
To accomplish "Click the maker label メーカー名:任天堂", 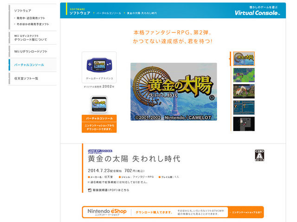I will tap(100, 177).
